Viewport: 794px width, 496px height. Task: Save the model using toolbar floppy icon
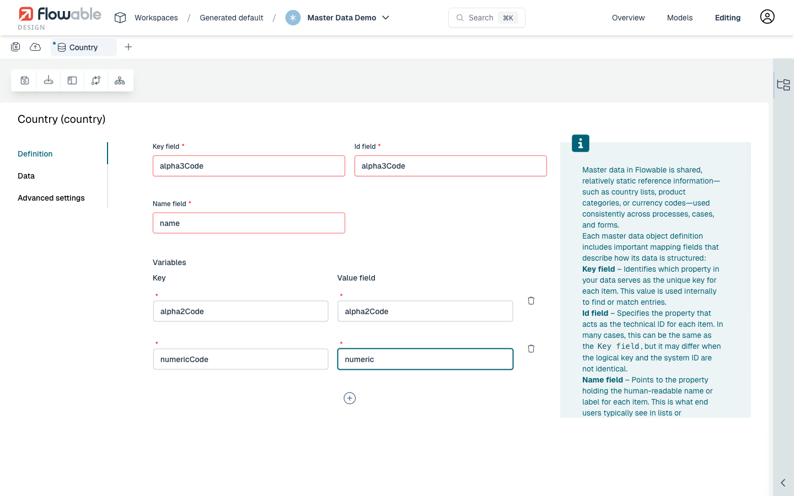tap(25, 80)
